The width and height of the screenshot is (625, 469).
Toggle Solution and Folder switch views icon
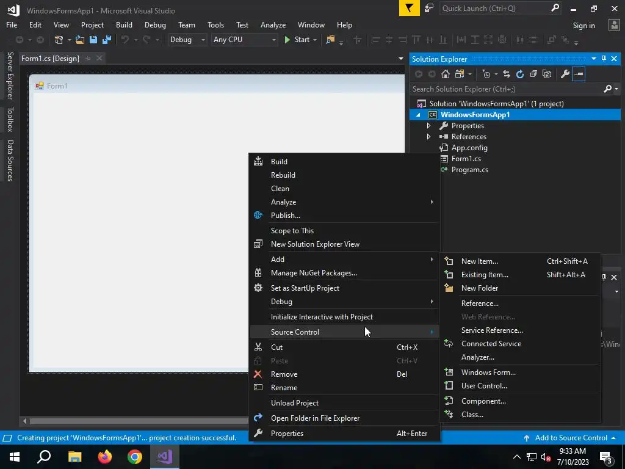coord(460,74)
